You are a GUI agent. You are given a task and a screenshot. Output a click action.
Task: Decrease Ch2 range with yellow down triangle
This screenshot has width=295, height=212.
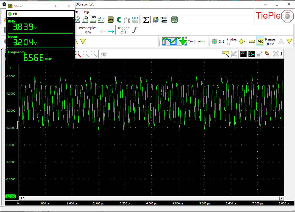pyautogui.click(x=289, y=41)
